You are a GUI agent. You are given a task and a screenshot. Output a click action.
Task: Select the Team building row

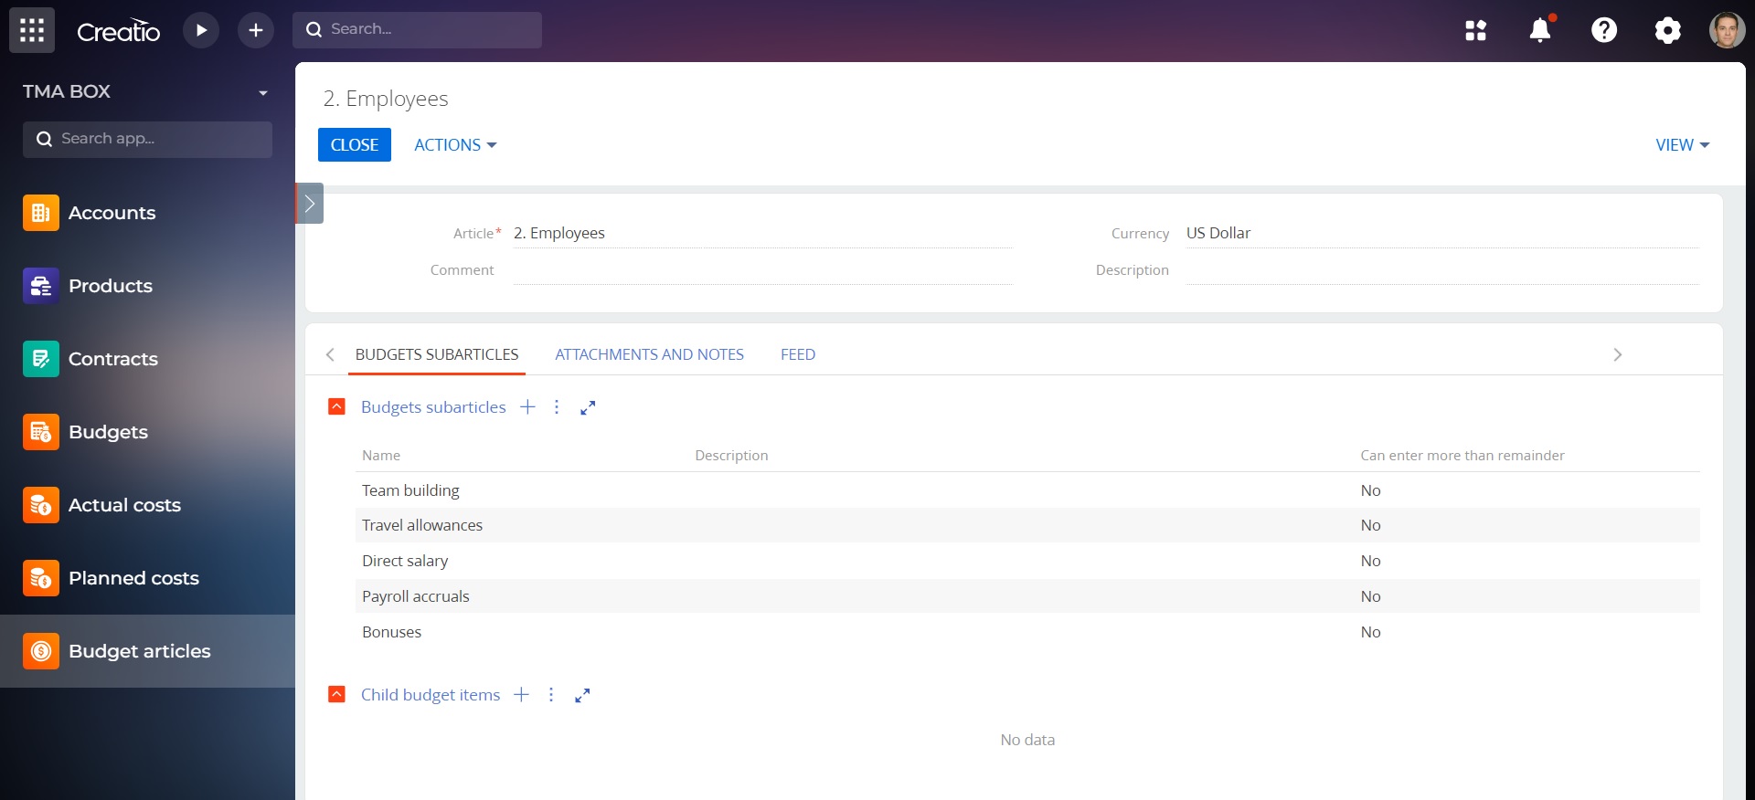(x=1027, y=490)
